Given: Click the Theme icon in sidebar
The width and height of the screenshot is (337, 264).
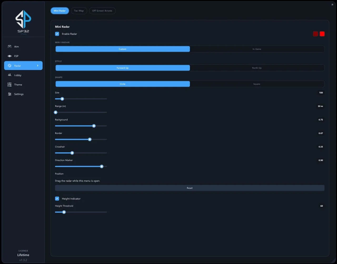Looking at the screenshot, I should pos(9,85).
